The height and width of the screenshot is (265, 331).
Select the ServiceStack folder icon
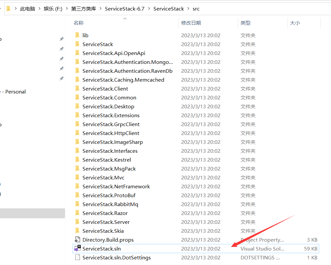(x=77, y=44)
